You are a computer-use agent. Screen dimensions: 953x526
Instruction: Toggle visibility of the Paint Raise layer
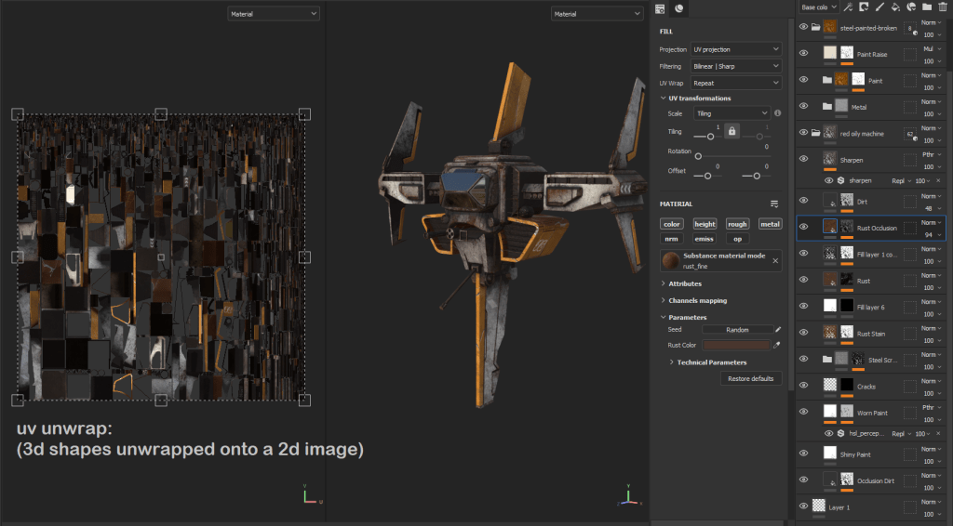pyautogui.click(x=804, y=54)
